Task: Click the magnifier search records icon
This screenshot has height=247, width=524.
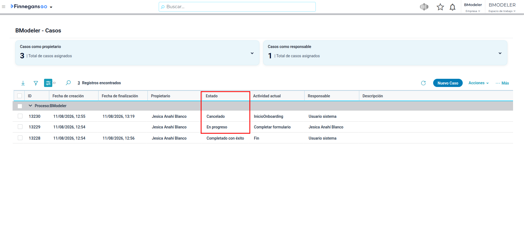Action: pos(68,83)
